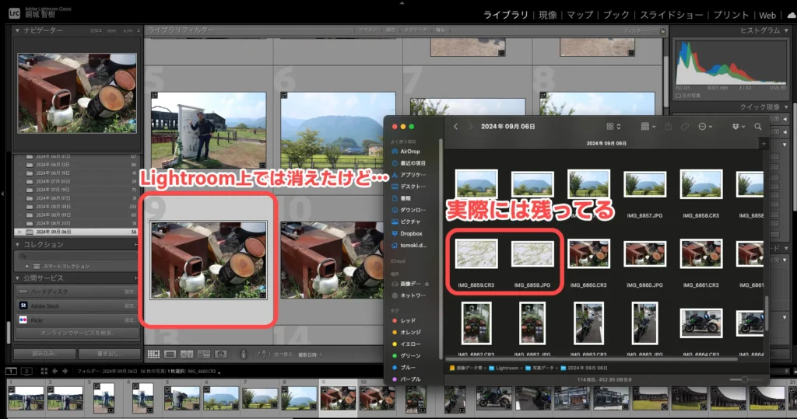Screen dimensions: 797x419
Task: Open the マップ module
Action: click(579, 15)
